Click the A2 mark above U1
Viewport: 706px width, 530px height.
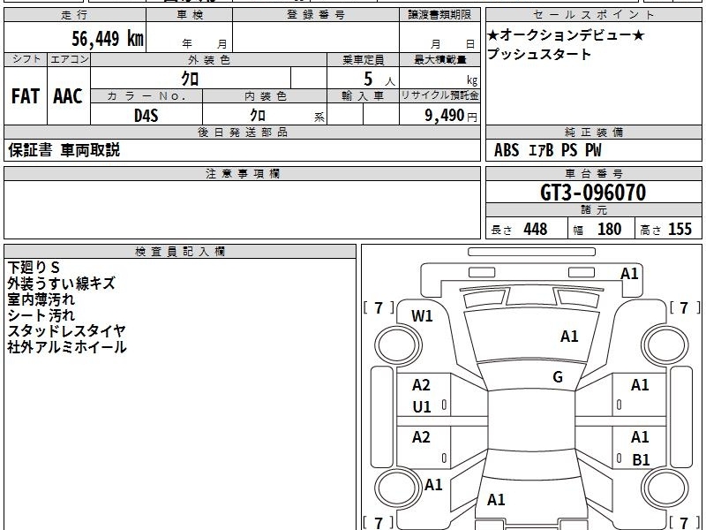(x=422, y=385)
